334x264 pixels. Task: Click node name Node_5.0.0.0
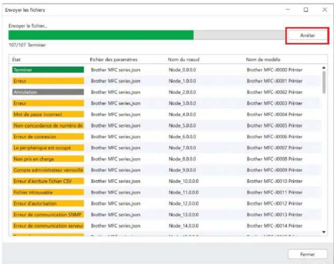click(183, 126)
